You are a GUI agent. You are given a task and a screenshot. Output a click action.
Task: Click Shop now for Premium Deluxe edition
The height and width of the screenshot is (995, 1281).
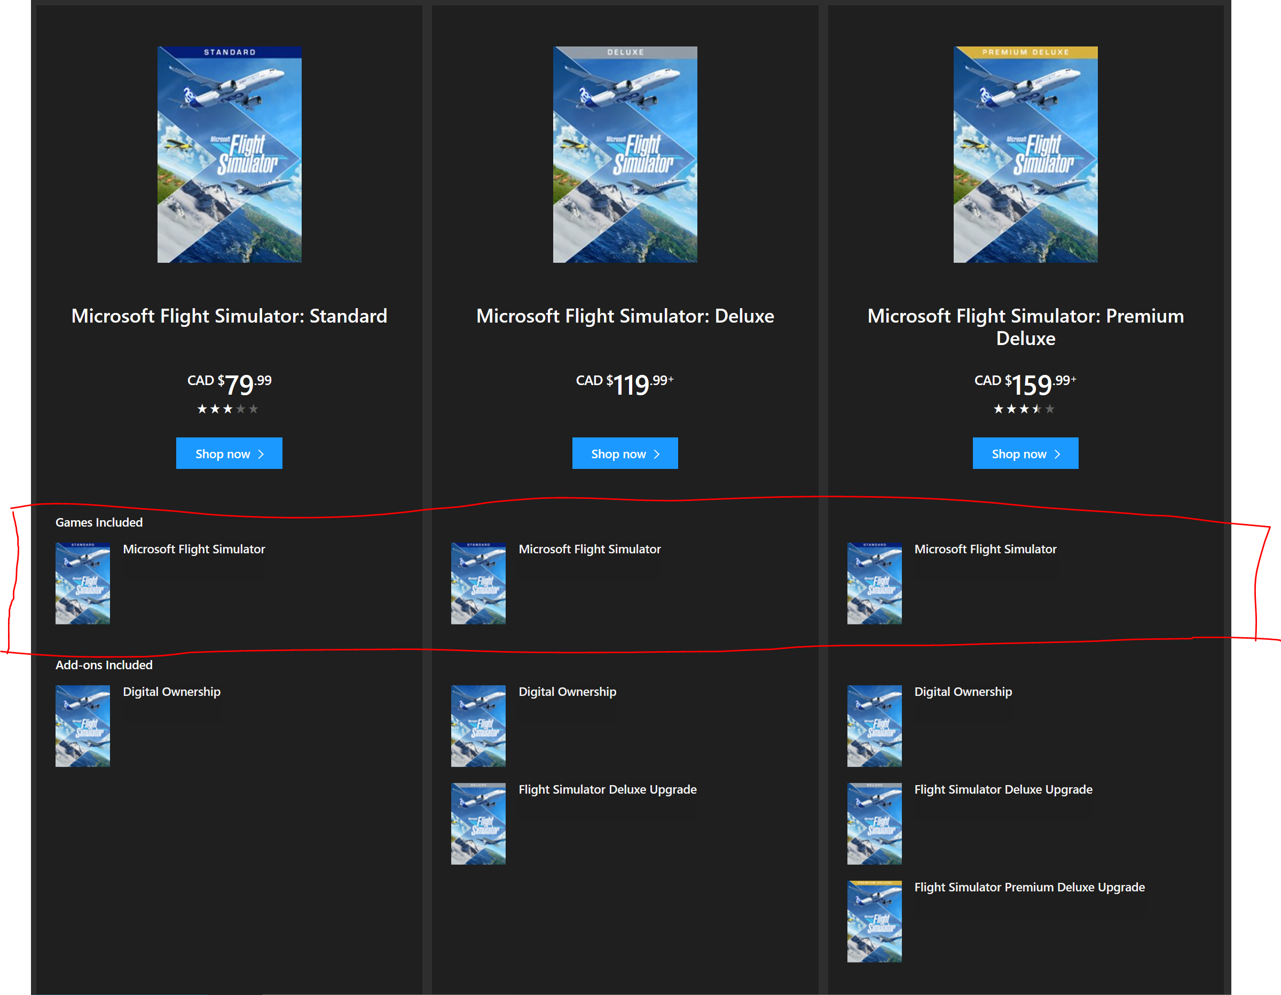[x=1025, y=453]
